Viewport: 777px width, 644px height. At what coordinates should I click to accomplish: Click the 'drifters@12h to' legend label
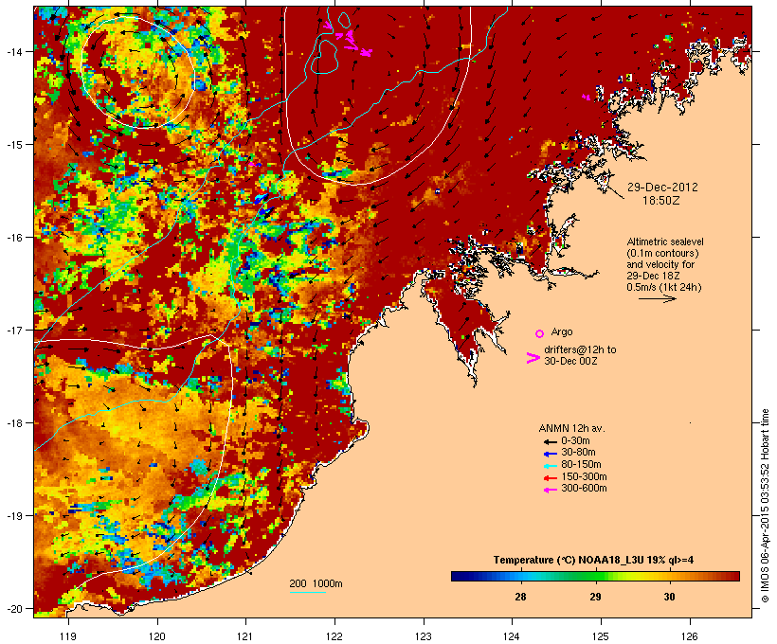[580, 349]
